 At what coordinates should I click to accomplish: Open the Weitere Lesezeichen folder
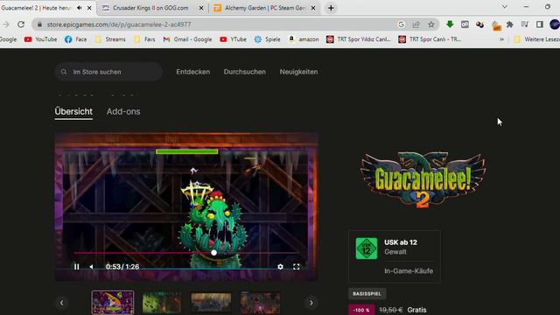536,39
